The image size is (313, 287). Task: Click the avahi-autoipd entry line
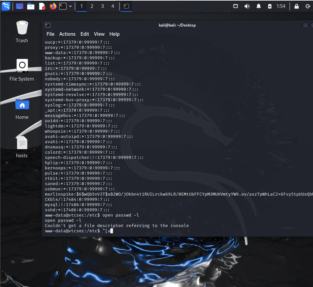coord(89,136)
